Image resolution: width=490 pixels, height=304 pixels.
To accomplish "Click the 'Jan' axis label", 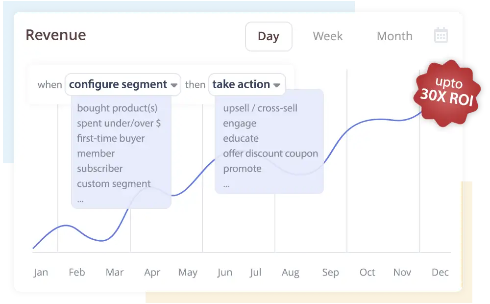I will (x=41, y=272).
